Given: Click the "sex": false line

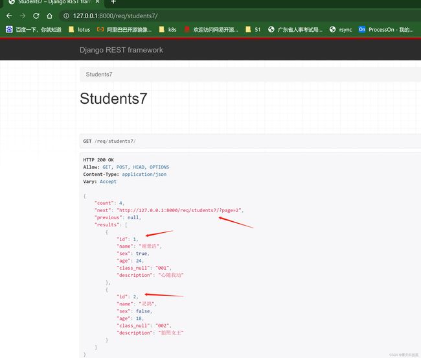Looking at the screenshot, I should [134, 311].
